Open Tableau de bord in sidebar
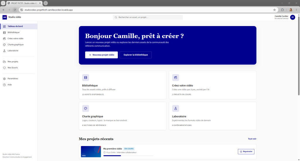This screenshot has height=161, width=300. [19, 26]
